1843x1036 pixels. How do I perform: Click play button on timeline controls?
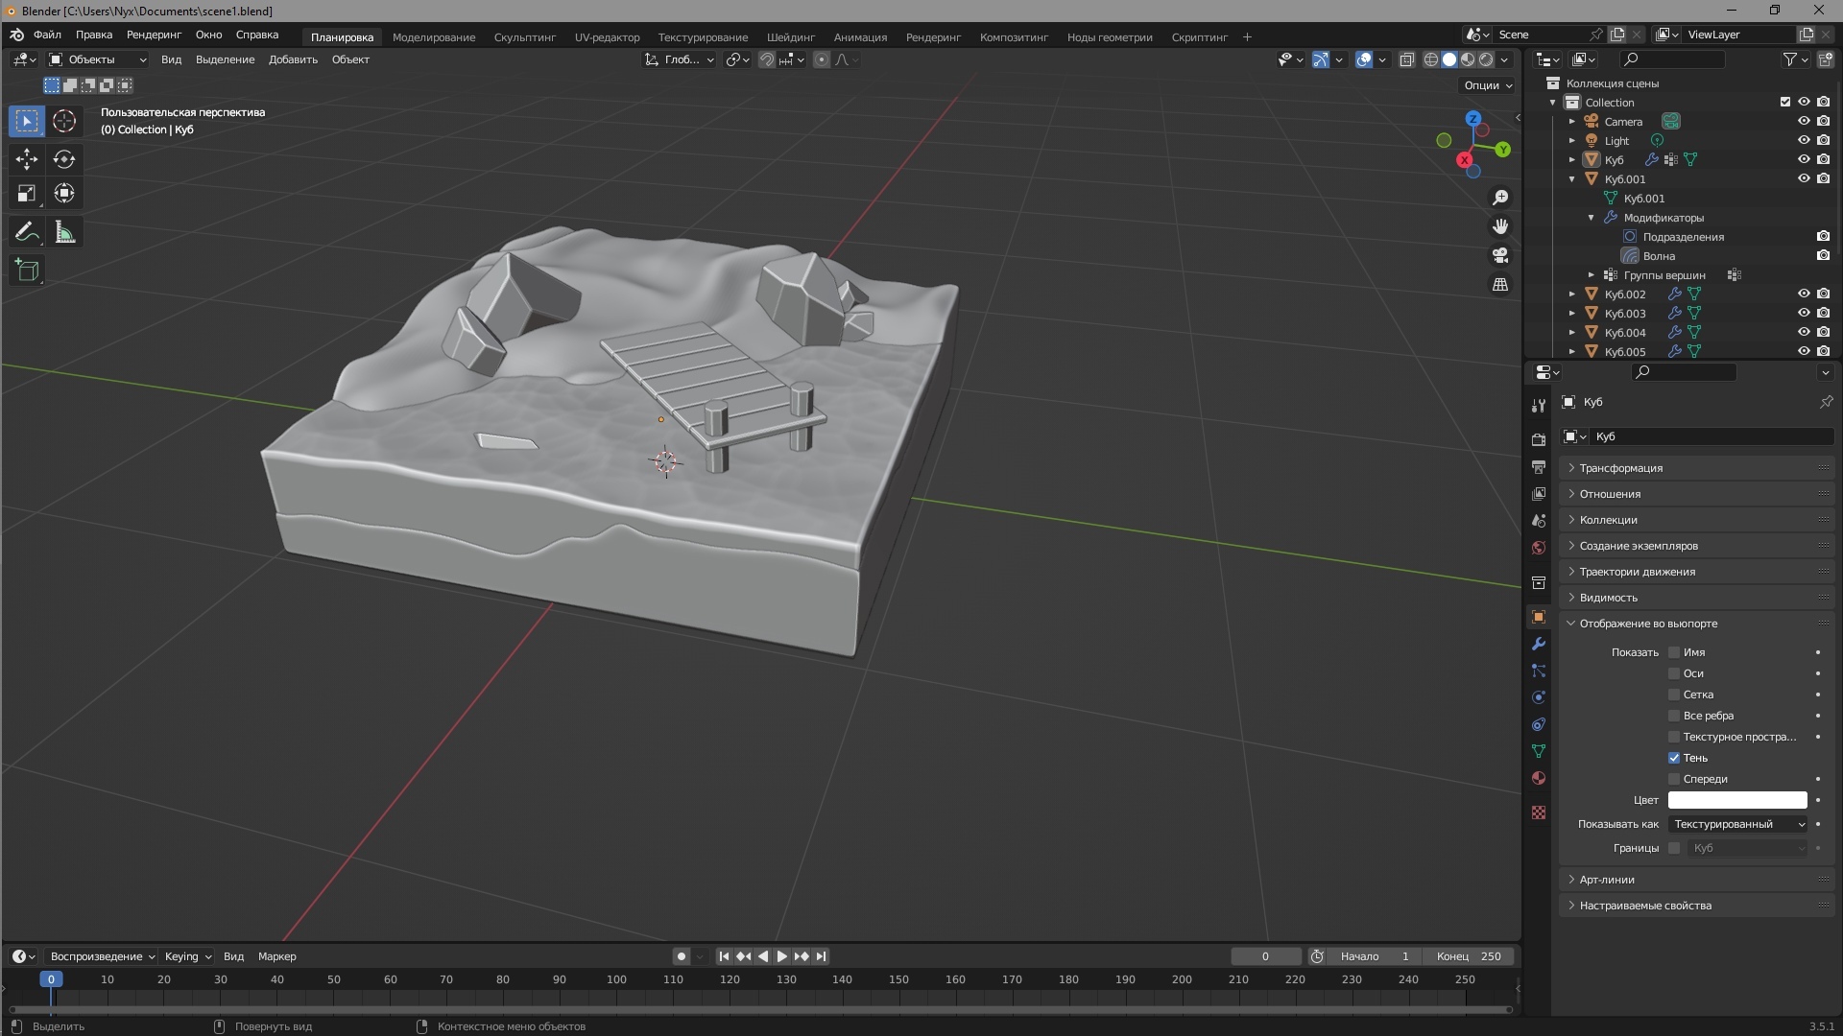click(x=778, y=956)
